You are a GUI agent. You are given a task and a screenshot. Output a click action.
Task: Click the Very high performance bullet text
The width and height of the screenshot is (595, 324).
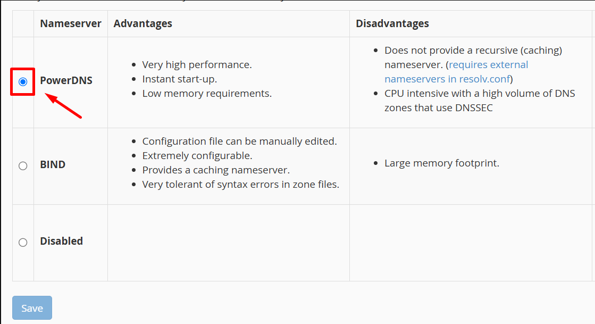pyautogui.click(x=197, y=64)
